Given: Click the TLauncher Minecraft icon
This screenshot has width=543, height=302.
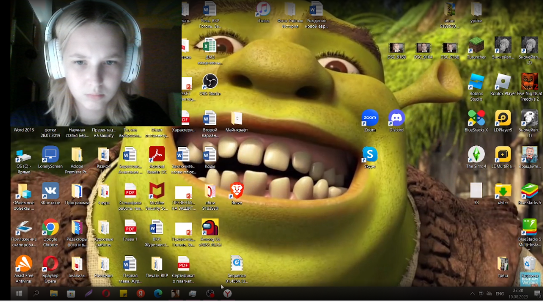Looking at the screenshot, I should pyautogui.click(x=476, y=46).
